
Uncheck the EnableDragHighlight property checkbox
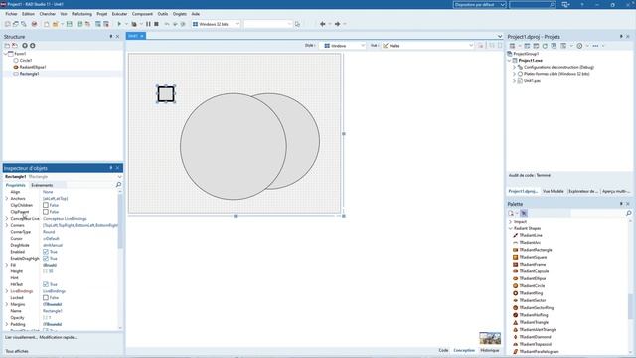[46, 259]
